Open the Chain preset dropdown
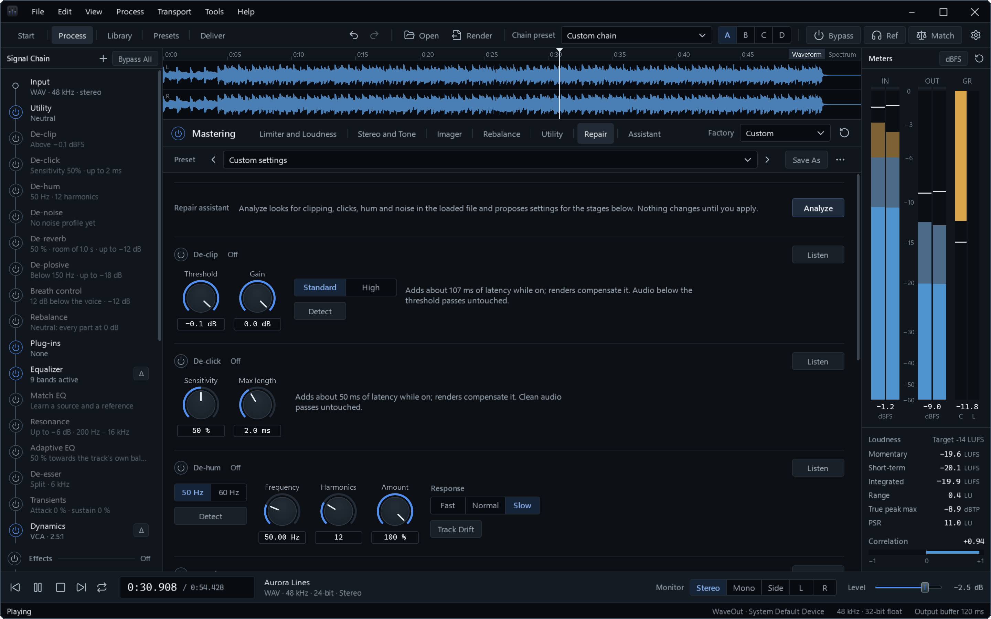The height and width of the screenshot is (619, 991). 636,35
